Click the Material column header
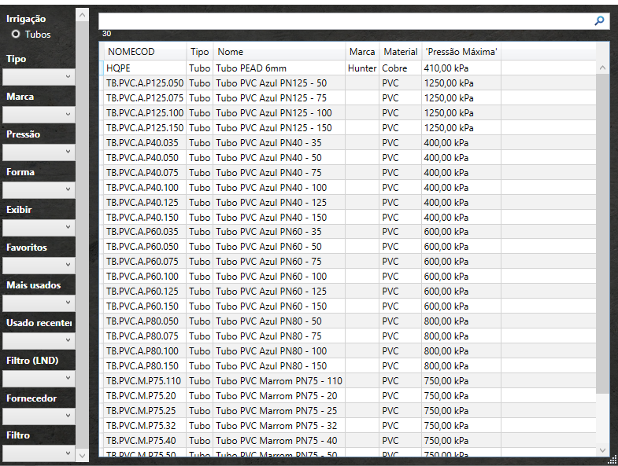The image size is (618, 466). 400,52
